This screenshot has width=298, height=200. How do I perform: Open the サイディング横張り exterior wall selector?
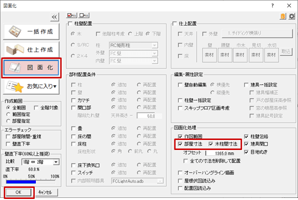257,33
